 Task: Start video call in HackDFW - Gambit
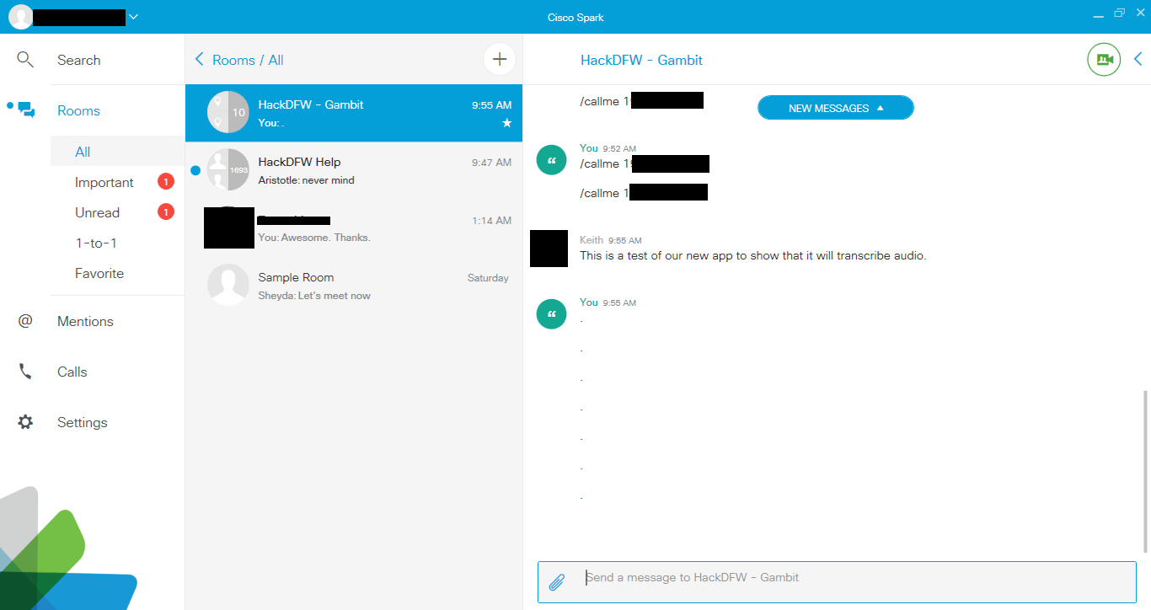tap(1104, 60)
